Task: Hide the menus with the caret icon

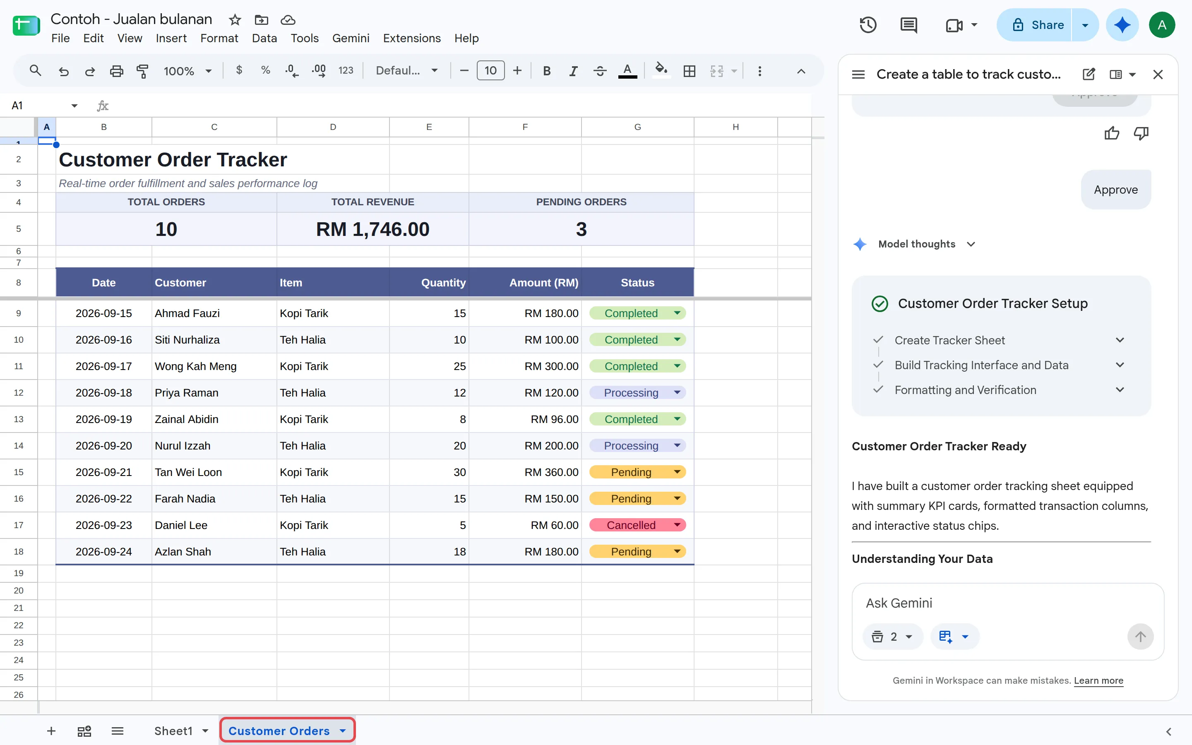Action: tap(801, 71)
